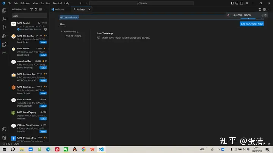This screenshot has width=273, height=153.
Task: Open Windows Start menu
Action: point(4,149)
